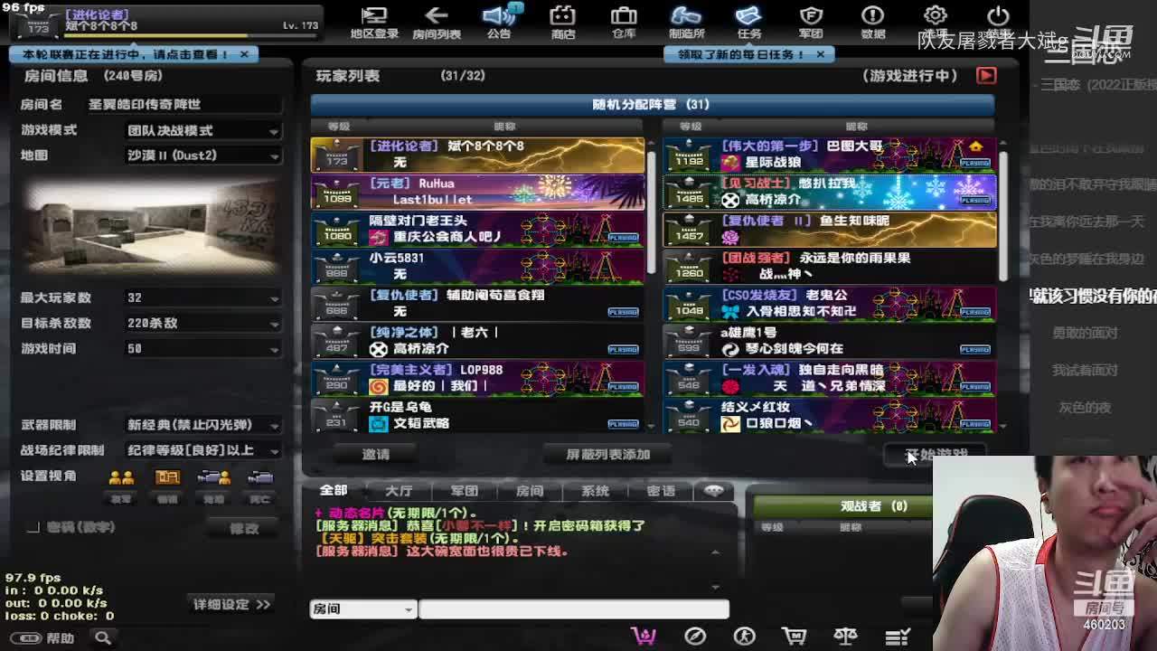This screenshot has width=1157, height=651.
Task: Select the two-person view angle option
Action: [121, 478]
